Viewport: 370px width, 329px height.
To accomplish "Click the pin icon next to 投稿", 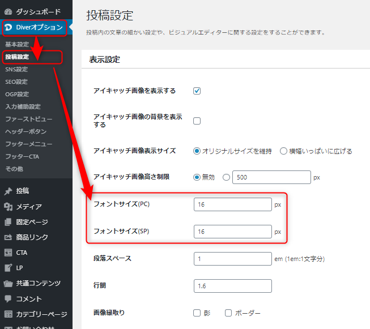I will [8, 191].
